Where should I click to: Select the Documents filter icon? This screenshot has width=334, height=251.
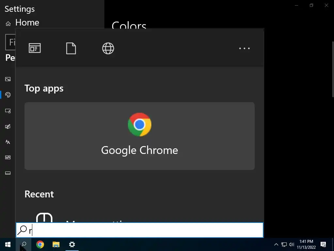(71, 48)
